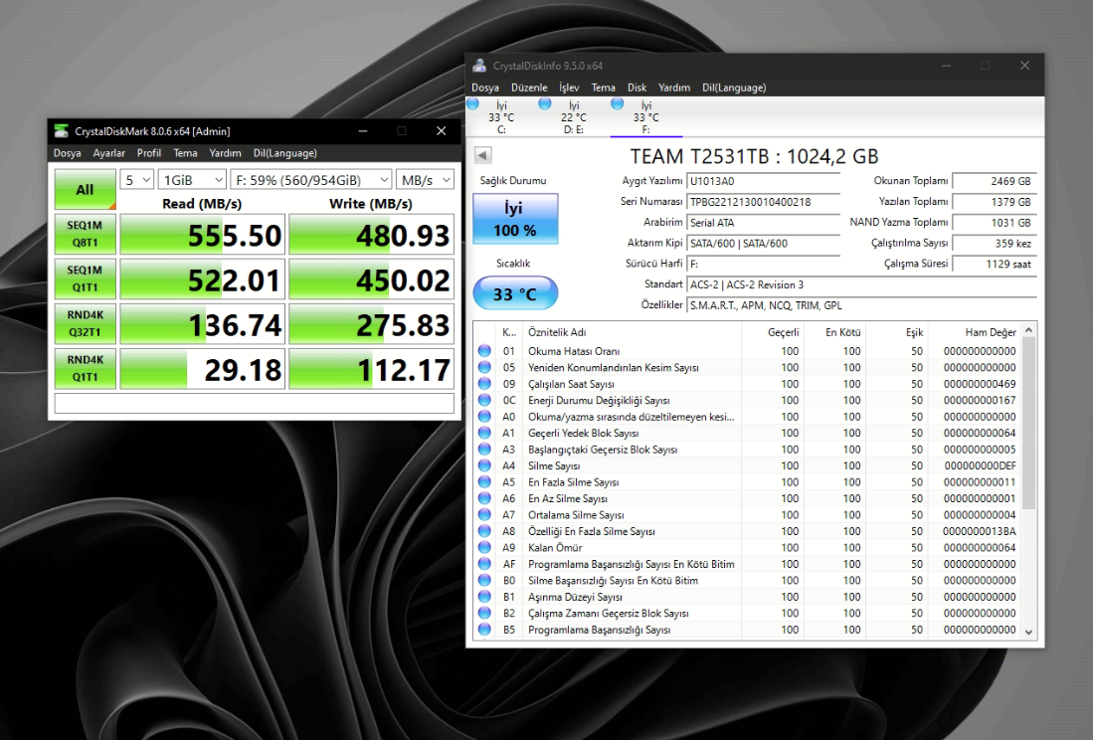Click the 33 °C temperature indicator

[x=514, y=293]
